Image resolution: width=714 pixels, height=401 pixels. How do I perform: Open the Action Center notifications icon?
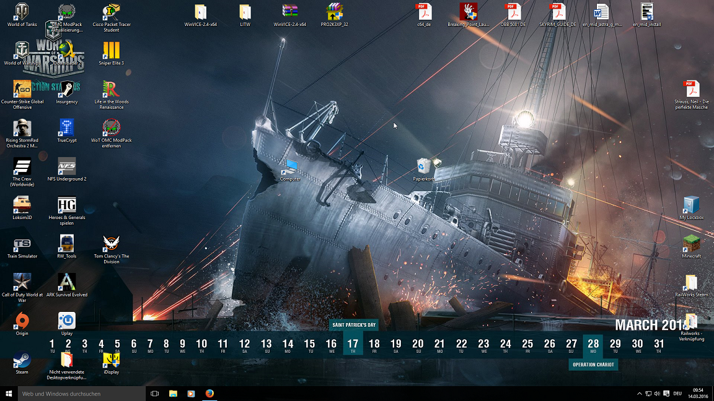[x=666, y=394]
